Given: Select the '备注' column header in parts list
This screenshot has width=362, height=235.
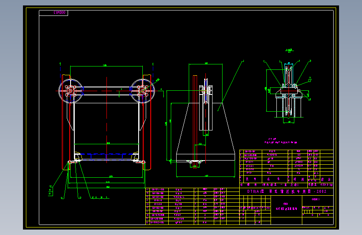Looking at the screenshot, I should (326, 179).
